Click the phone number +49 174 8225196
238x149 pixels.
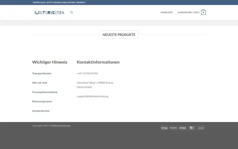point(87,74)
